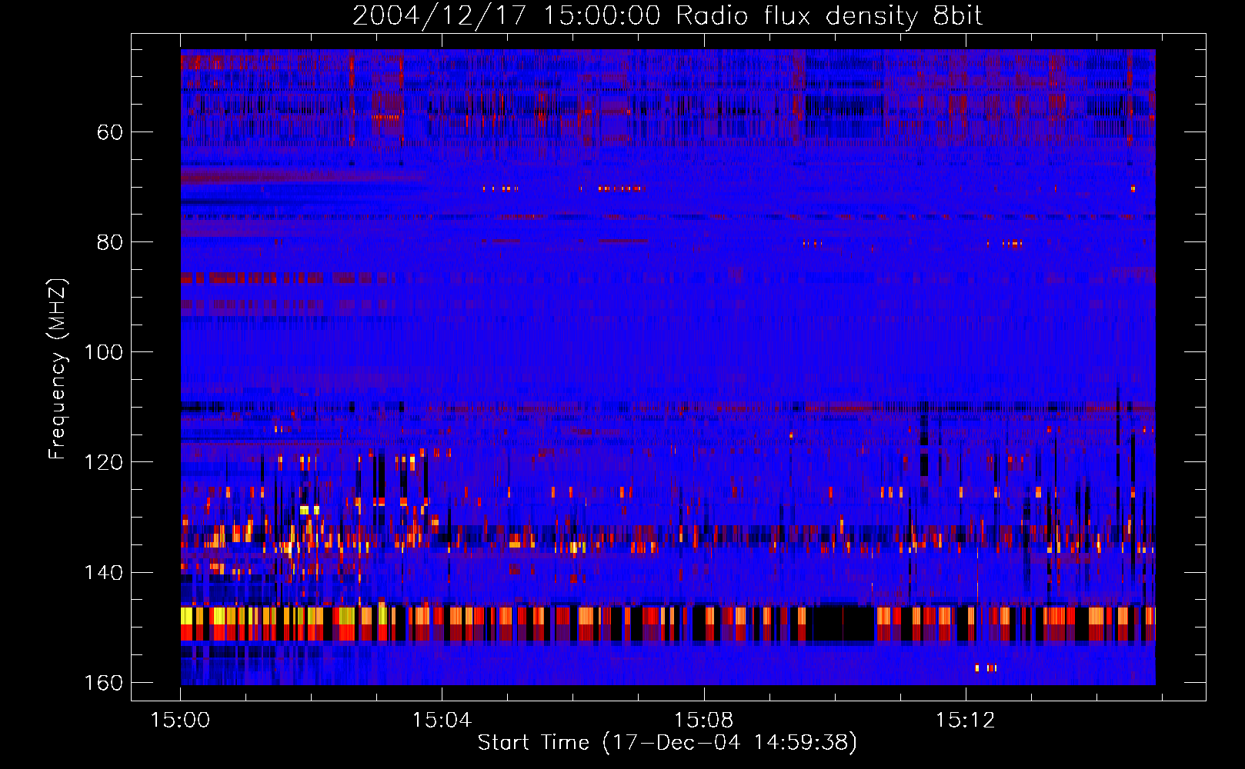Image resolution: width=1245 pixels, height=769 pixels.
Task: Click the 'Start Time (17-Dec-04 14:59:38)' axis label
Action: pos(667,743)
